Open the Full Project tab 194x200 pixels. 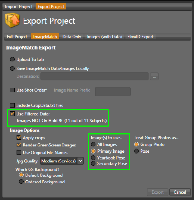17,37
